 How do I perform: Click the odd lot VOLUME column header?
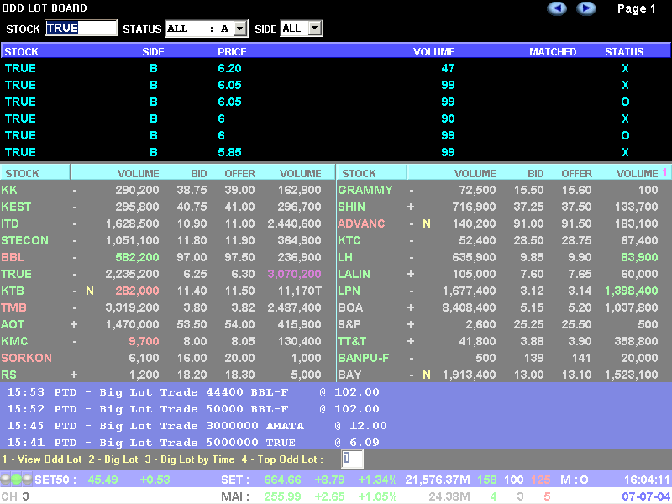433,52
